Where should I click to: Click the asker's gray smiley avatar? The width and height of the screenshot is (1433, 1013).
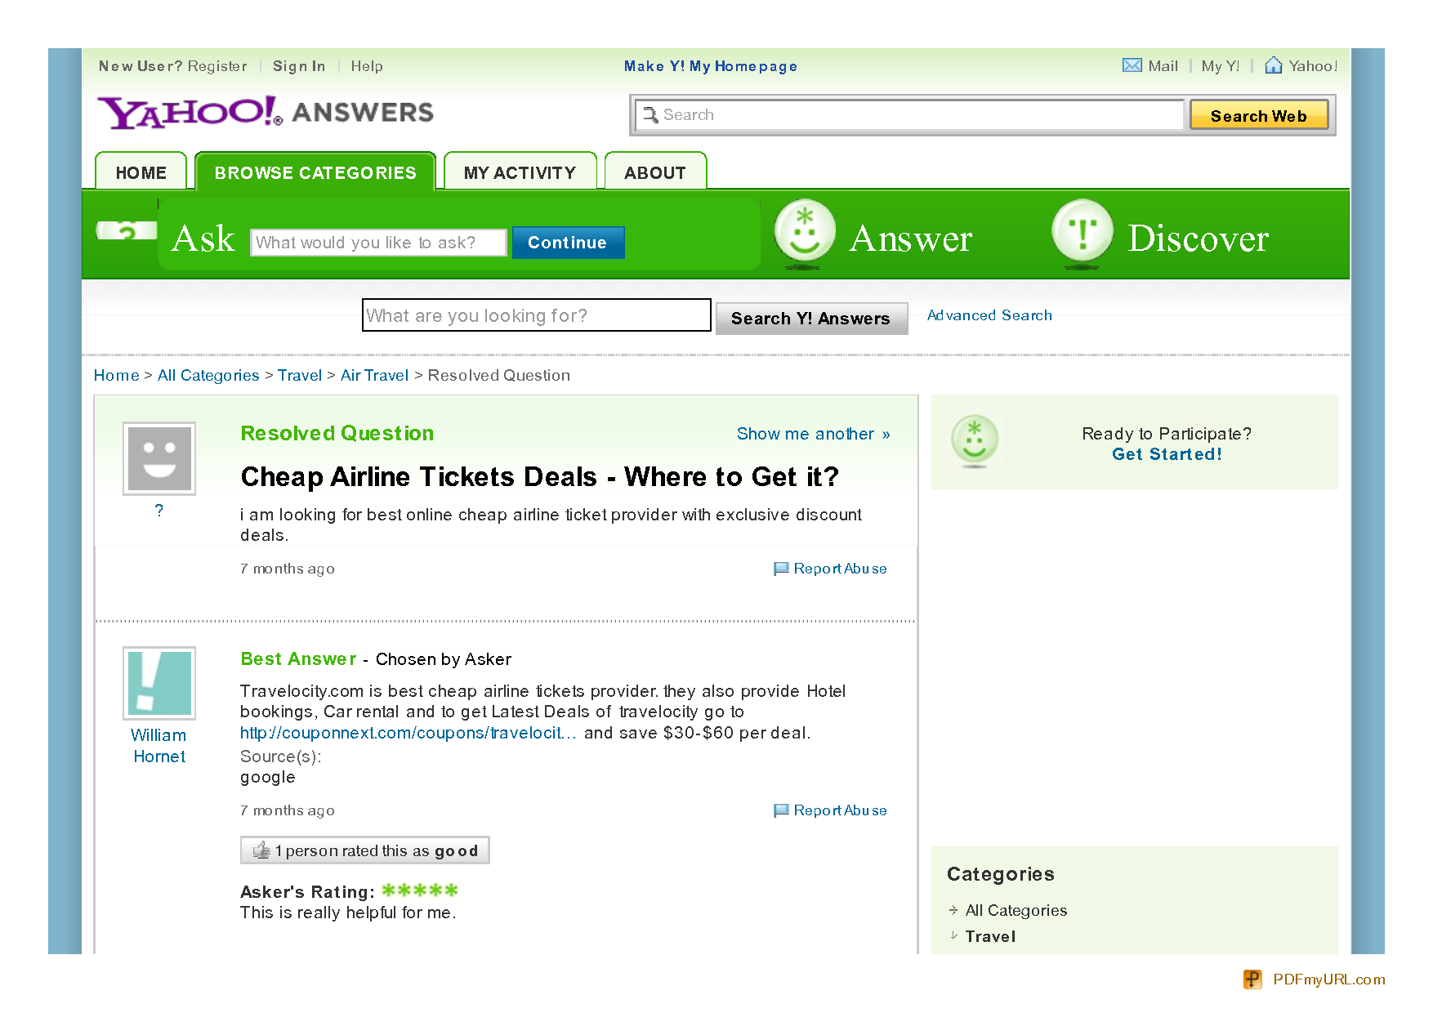click(x=159, y=458)
